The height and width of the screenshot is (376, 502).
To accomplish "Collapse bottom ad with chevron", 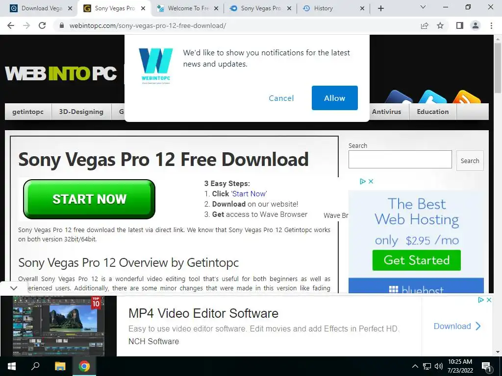I will coord(13,288).
